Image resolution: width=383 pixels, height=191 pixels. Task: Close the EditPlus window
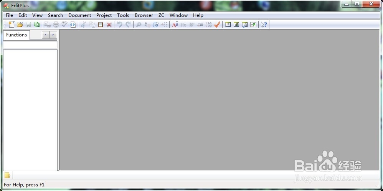(x=371, y=4)
